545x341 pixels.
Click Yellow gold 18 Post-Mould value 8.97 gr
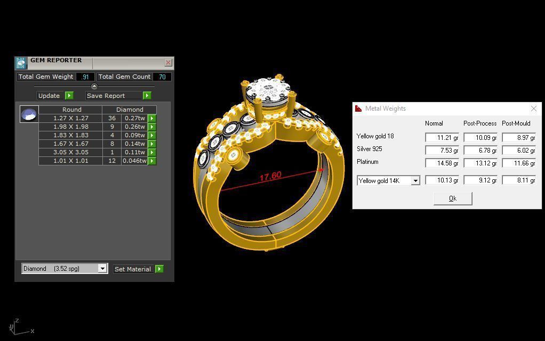pos(519,138)
